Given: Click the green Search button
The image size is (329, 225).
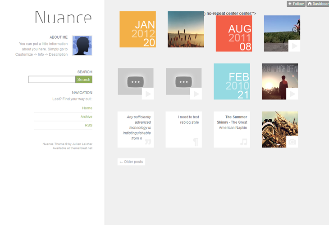Looking at the screenshot, I should [x=84, y=79].
